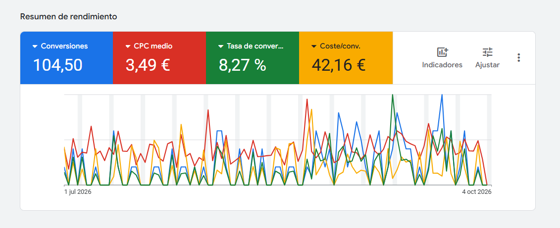This screenshot has width=560, height=228.
Task: Click the Coste/conv. metric label
Action: tap(340, 46)
